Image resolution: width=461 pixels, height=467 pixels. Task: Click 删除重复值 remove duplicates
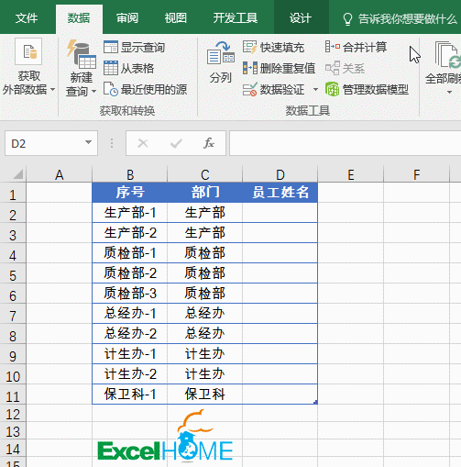tap(279, 68)
